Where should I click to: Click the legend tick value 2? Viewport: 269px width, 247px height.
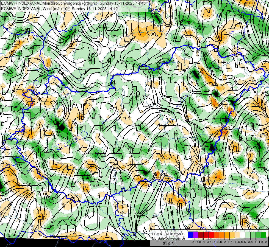(x=266, y=242)
